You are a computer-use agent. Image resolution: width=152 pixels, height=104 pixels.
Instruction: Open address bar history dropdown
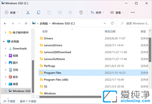click(x=105, y=23)
